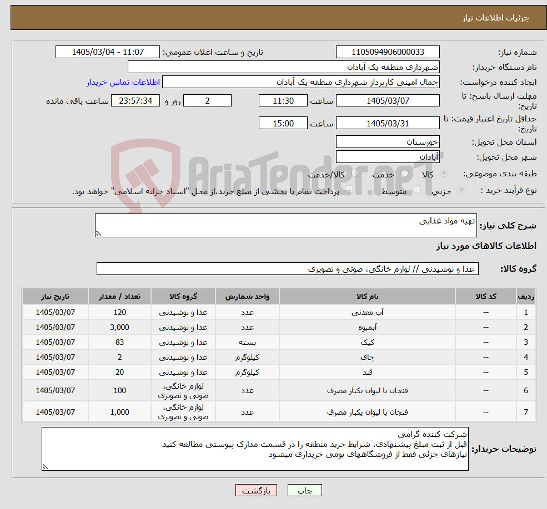Click the بازگشت (back) button
Screen dimensions: 547x509
[256, 490]
